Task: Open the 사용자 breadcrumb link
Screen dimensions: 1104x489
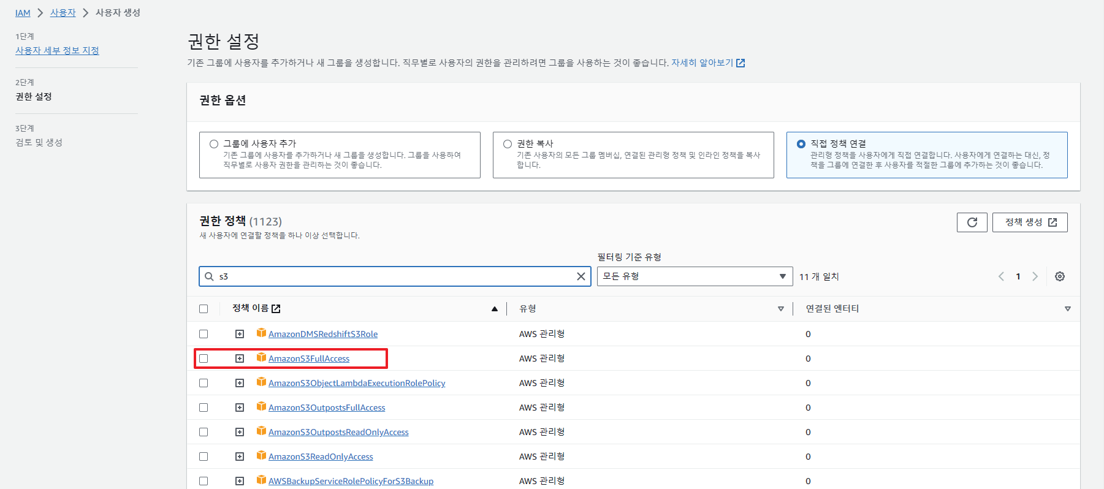Action: pos(63,13)
